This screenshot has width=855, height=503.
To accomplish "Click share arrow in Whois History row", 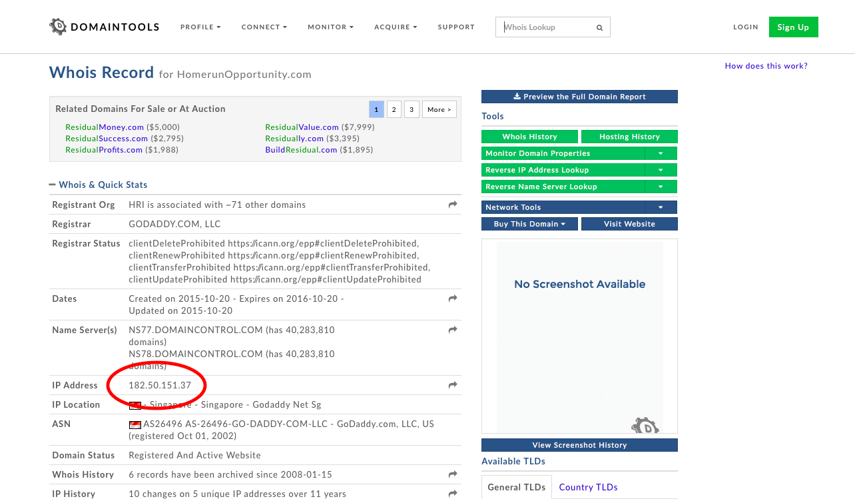I will pos(453,474).
